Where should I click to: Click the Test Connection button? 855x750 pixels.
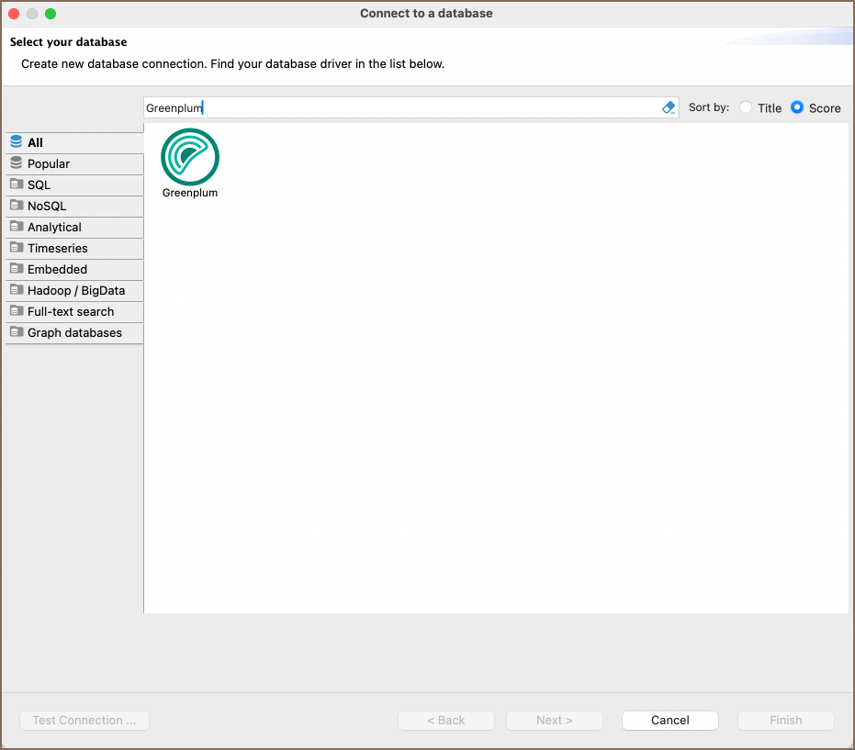[x=84, y=721]
